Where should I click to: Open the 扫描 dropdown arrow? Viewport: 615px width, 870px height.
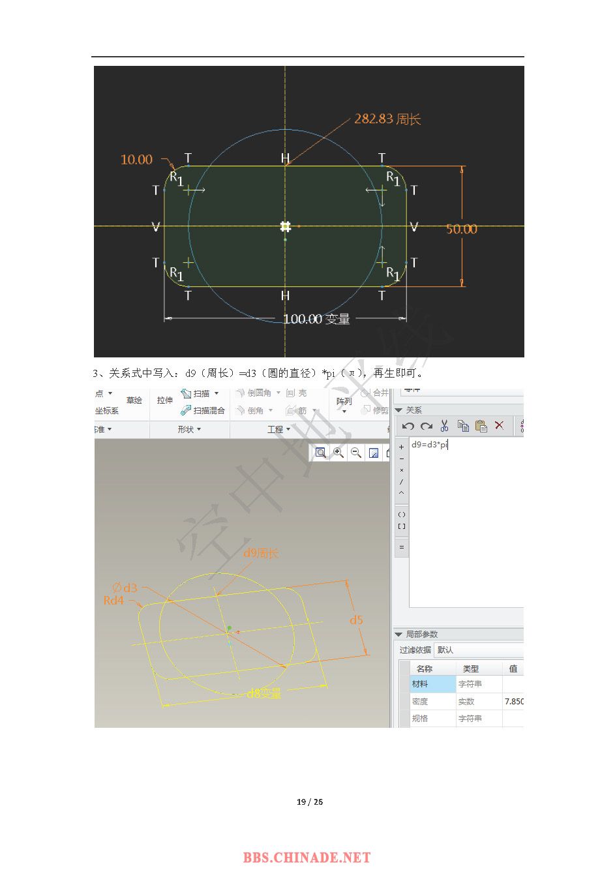pyautogui.click(x=217, y=393)
